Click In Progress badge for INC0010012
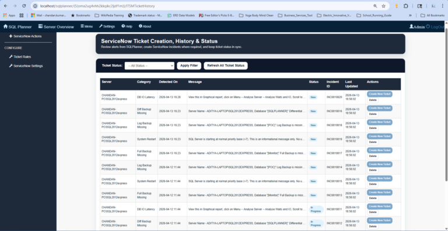 tap(316, 223)
